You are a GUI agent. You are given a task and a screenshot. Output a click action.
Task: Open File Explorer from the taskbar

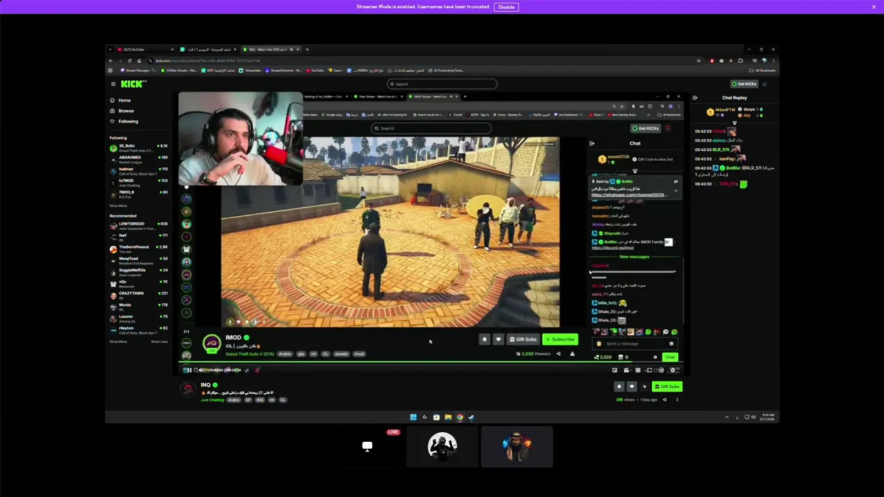[448, 417]
